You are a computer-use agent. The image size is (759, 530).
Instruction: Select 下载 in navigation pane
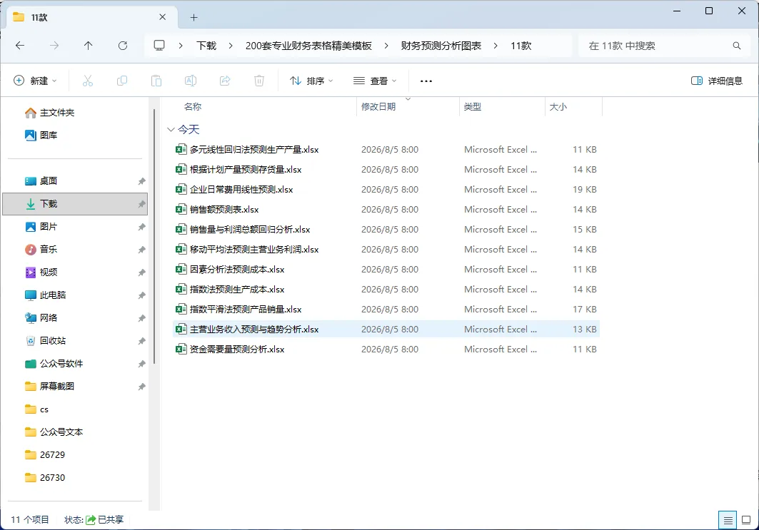click(75, 203)
